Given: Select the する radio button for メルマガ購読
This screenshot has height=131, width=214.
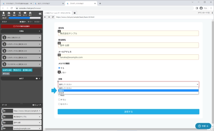Looking at the screenshot, I should click(59, 68).
